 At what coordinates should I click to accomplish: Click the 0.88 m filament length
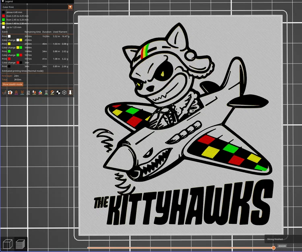point(56,51)
